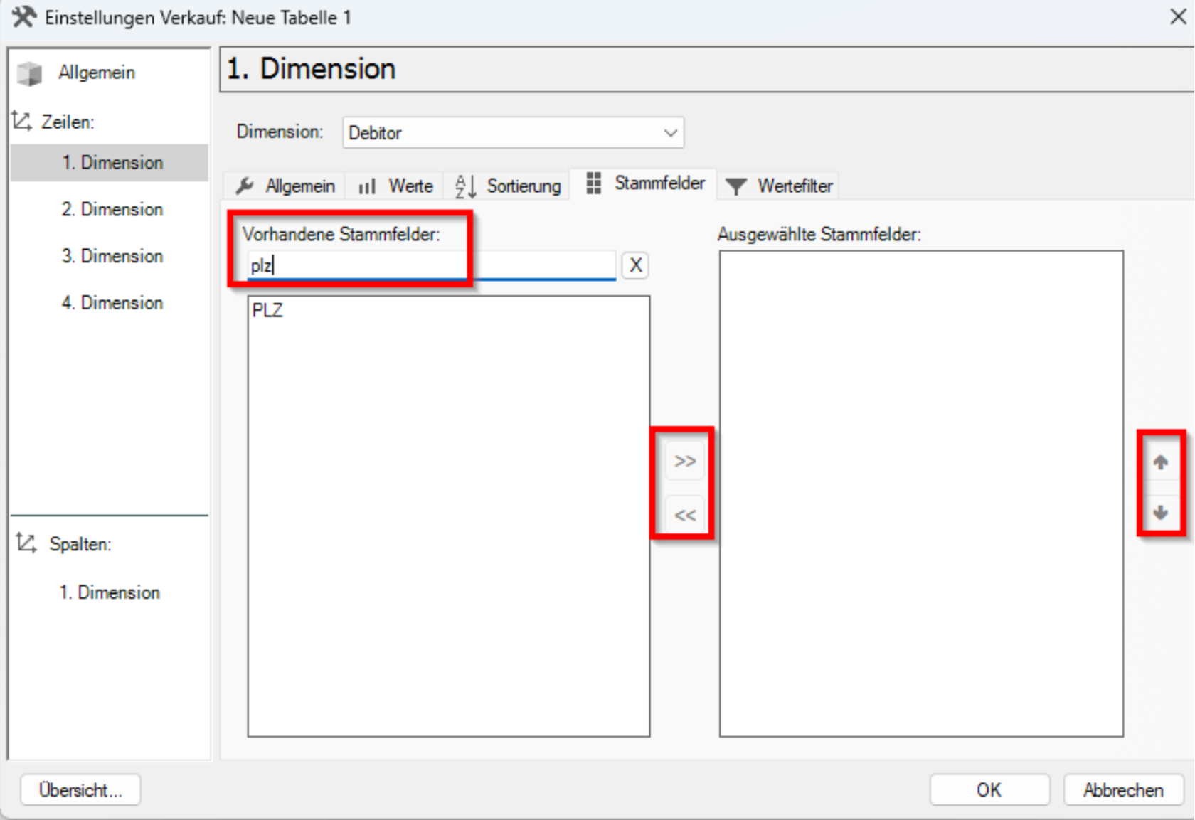Image resolution: width=1195 pixels, height=820 pixels.
Task: Select 2. Dimension under Zeilen
Action: 112,209
